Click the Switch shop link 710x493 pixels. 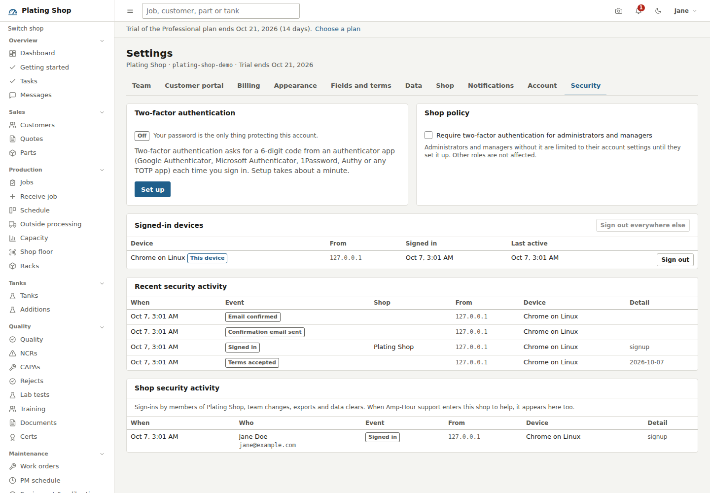pos(26,29)
